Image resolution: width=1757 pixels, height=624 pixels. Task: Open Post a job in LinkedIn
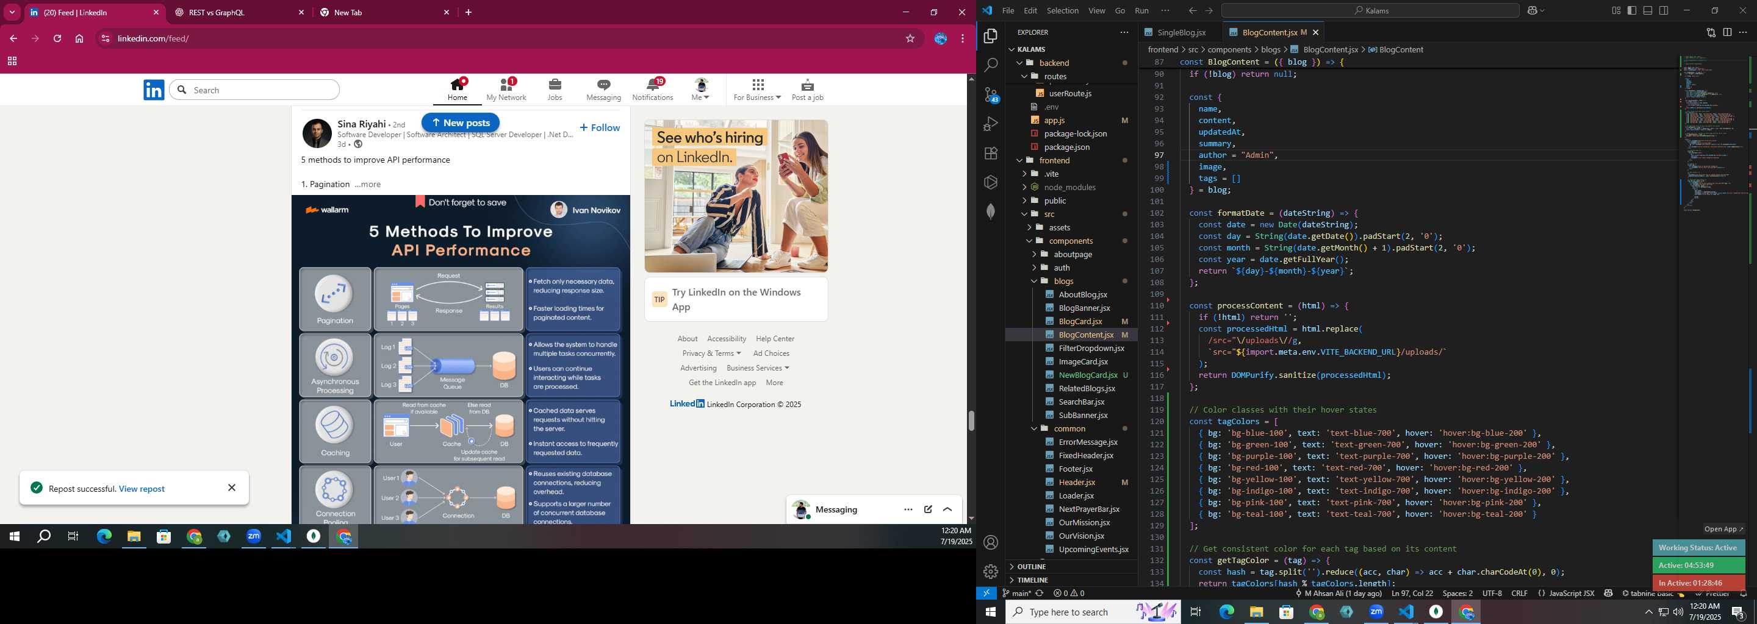tap(808, 89)
